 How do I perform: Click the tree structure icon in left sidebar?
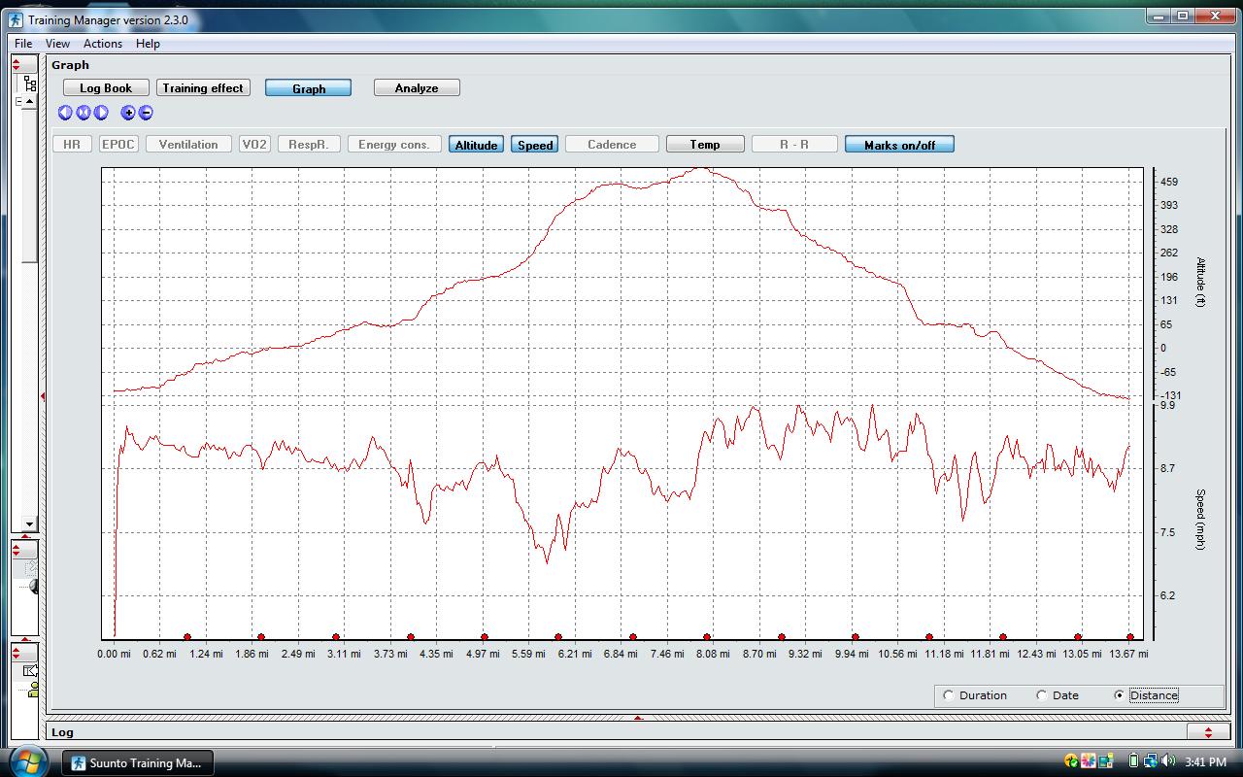(x=29, y=84)
